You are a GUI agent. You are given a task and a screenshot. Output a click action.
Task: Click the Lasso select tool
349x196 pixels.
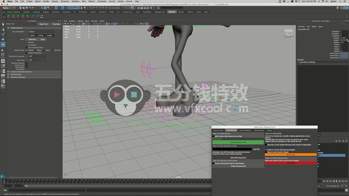(3, 29)
